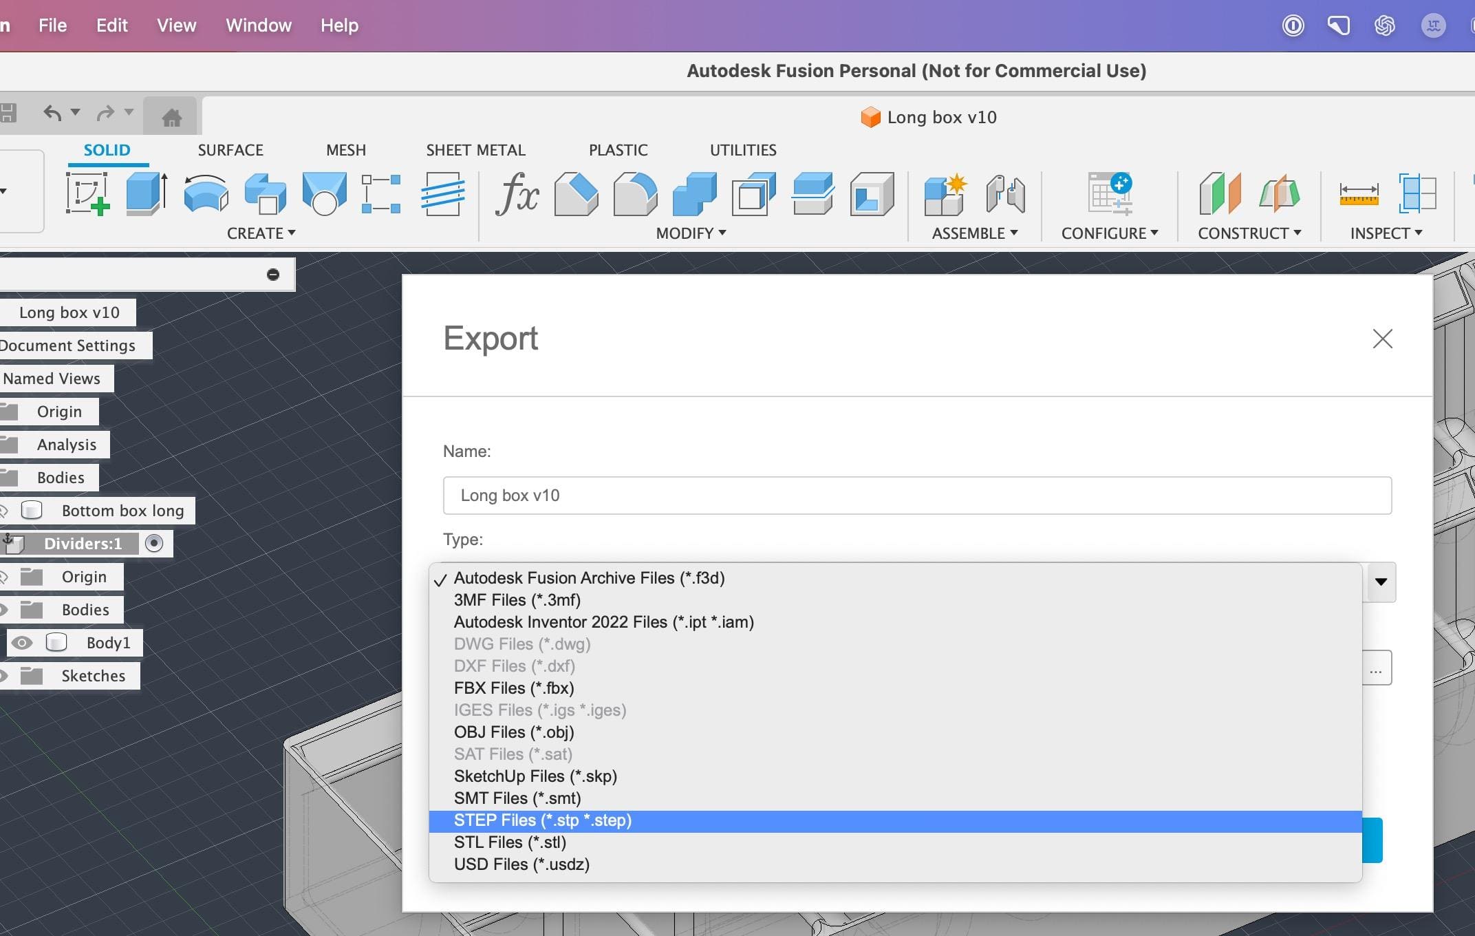Screen dimensions: 1475x936
Task: Open the redo history dropdown arrow
Action: (129, 111)
